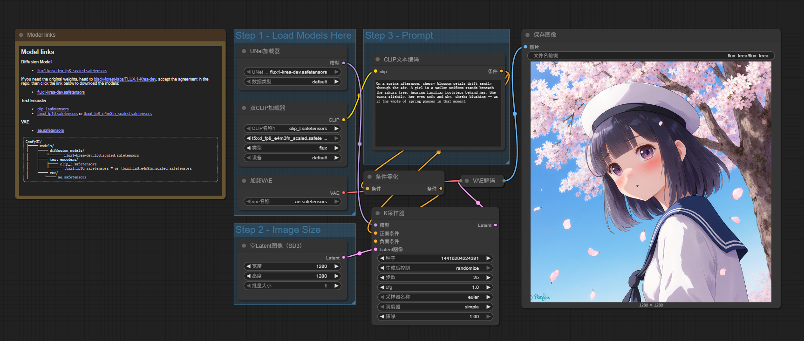This screenshot has height=341, width=804.
Task: Decrease 步数 with its left arrow
Action: pyautogui.click(x=382, y=278)
